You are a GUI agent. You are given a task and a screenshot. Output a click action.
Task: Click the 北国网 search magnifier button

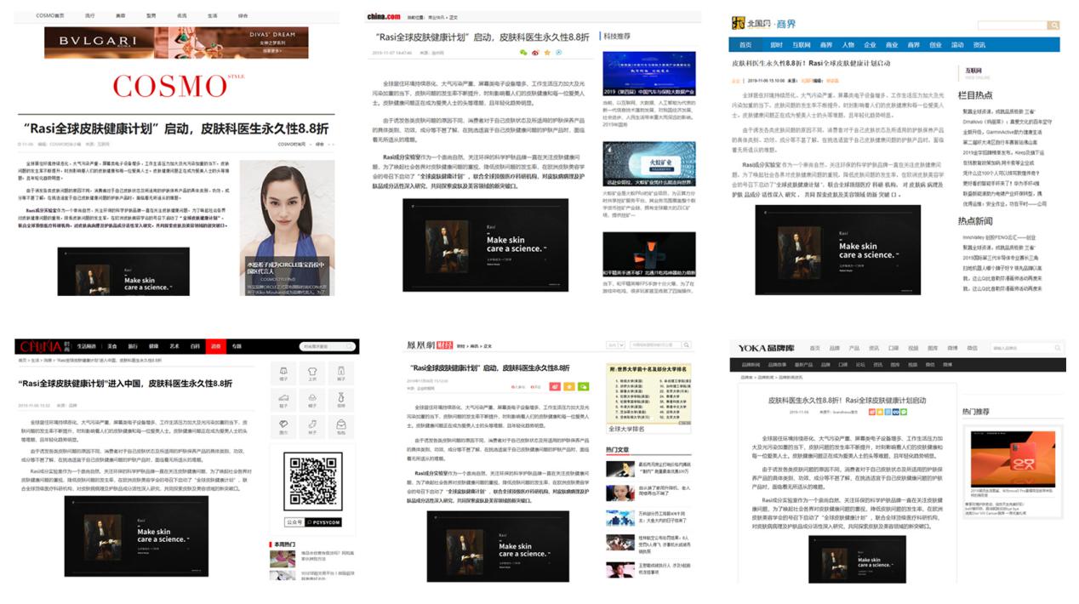(1053, 26)
